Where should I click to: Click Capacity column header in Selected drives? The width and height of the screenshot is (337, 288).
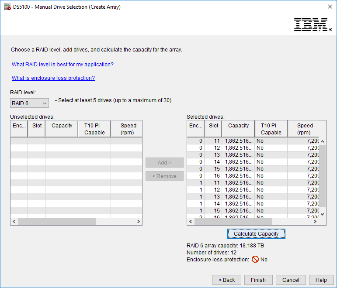[238, 126]
